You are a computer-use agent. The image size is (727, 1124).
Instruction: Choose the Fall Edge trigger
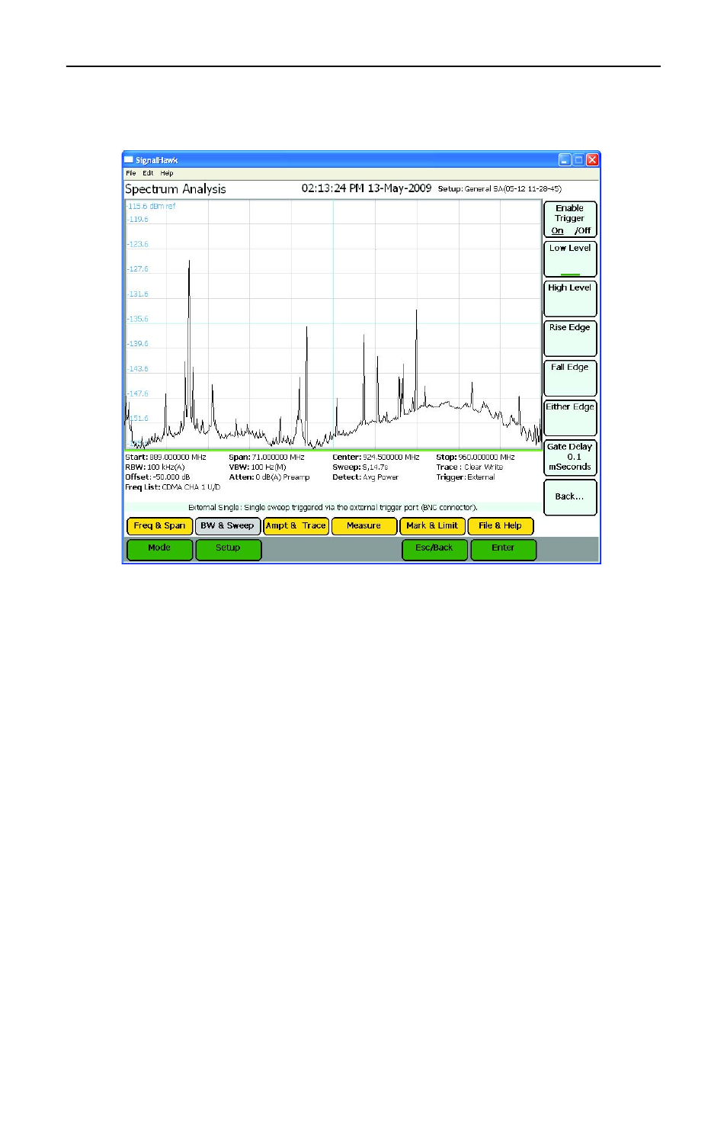(569, 377)
